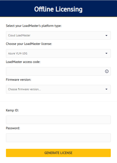The height and width of the screenshot is (163, 117).
Task: Click the 'Choose your LoadMaster license:' label
Action: (29, 44)
